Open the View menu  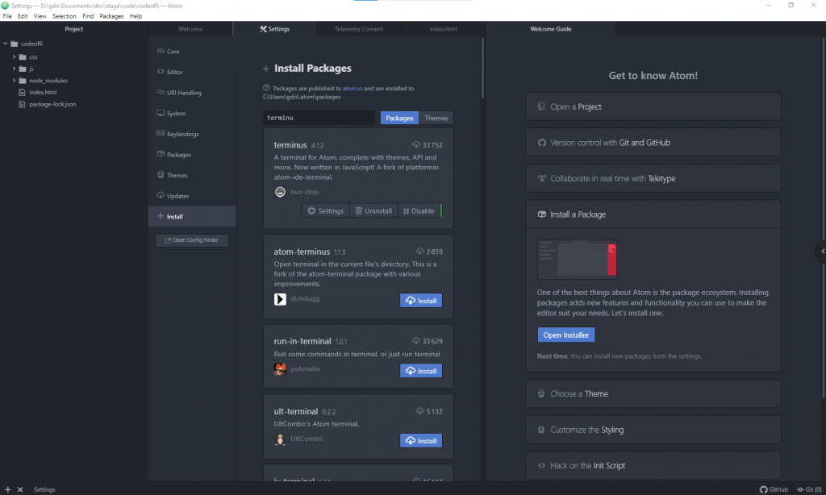point(40,16)
